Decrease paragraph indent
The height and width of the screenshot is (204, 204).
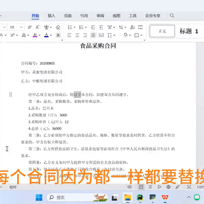pos(93,27)
